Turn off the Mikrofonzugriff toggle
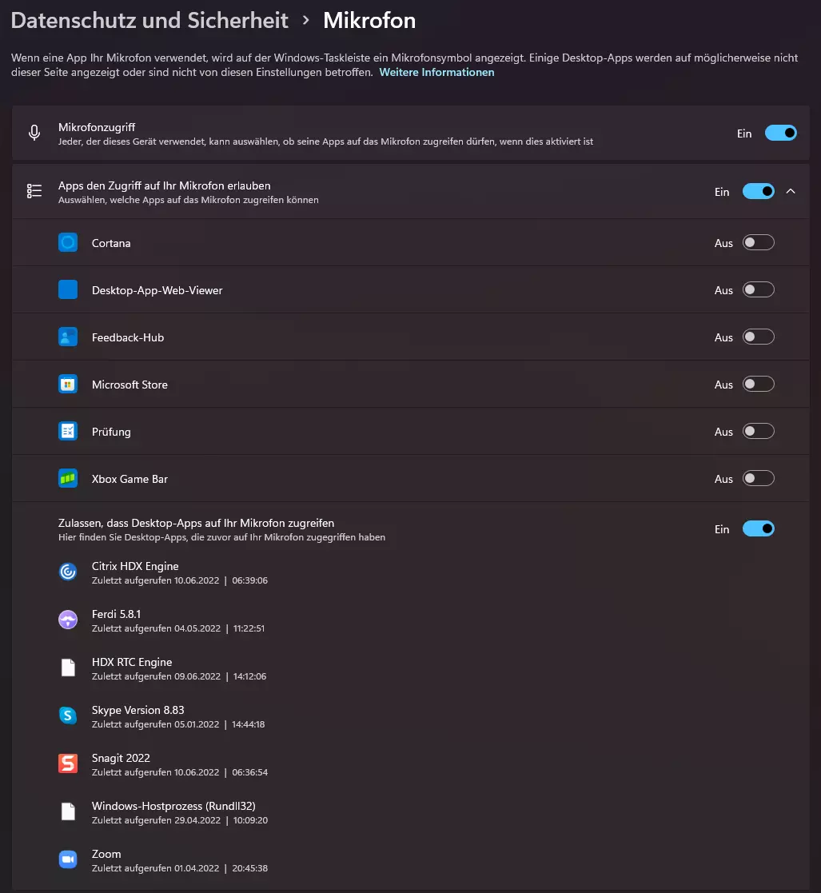821x893 pixels. 780,134
